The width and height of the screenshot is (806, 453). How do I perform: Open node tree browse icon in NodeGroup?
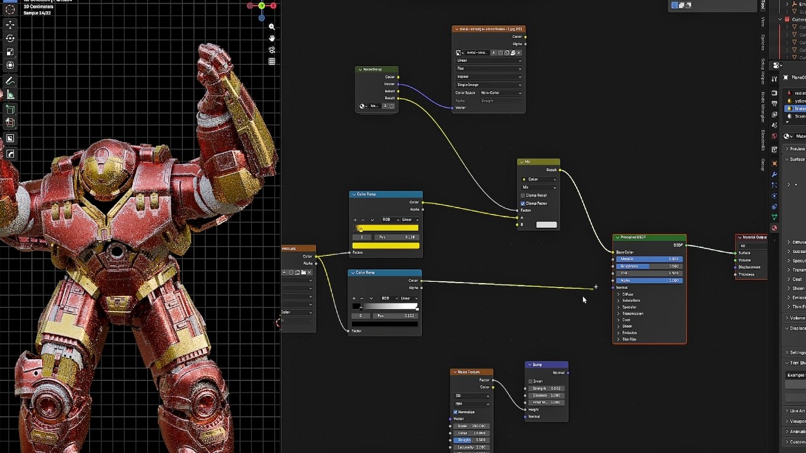pyautogui.click(x=363, y=106)
